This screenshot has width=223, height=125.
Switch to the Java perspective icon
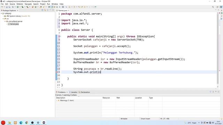pyautogui.click(x=221, y=7)
